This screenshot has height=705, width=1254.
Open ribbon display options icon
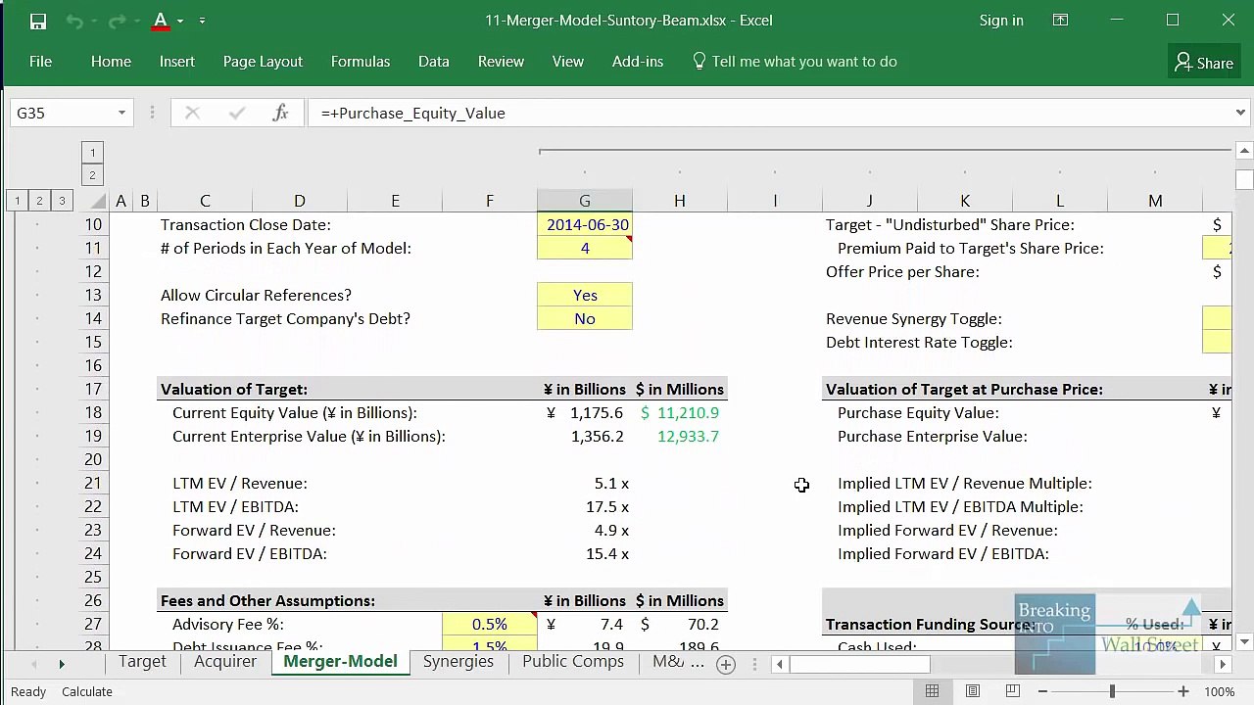click(1060, 21)
